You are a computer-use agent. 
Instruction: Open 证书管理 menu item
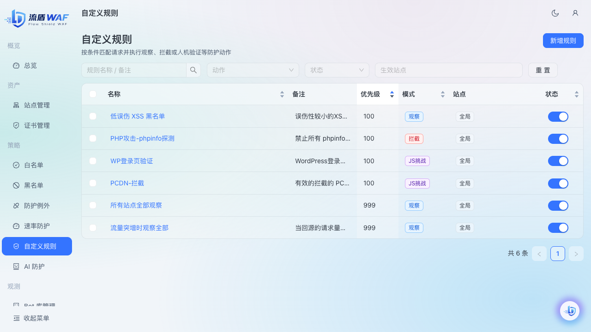(37, 125)
